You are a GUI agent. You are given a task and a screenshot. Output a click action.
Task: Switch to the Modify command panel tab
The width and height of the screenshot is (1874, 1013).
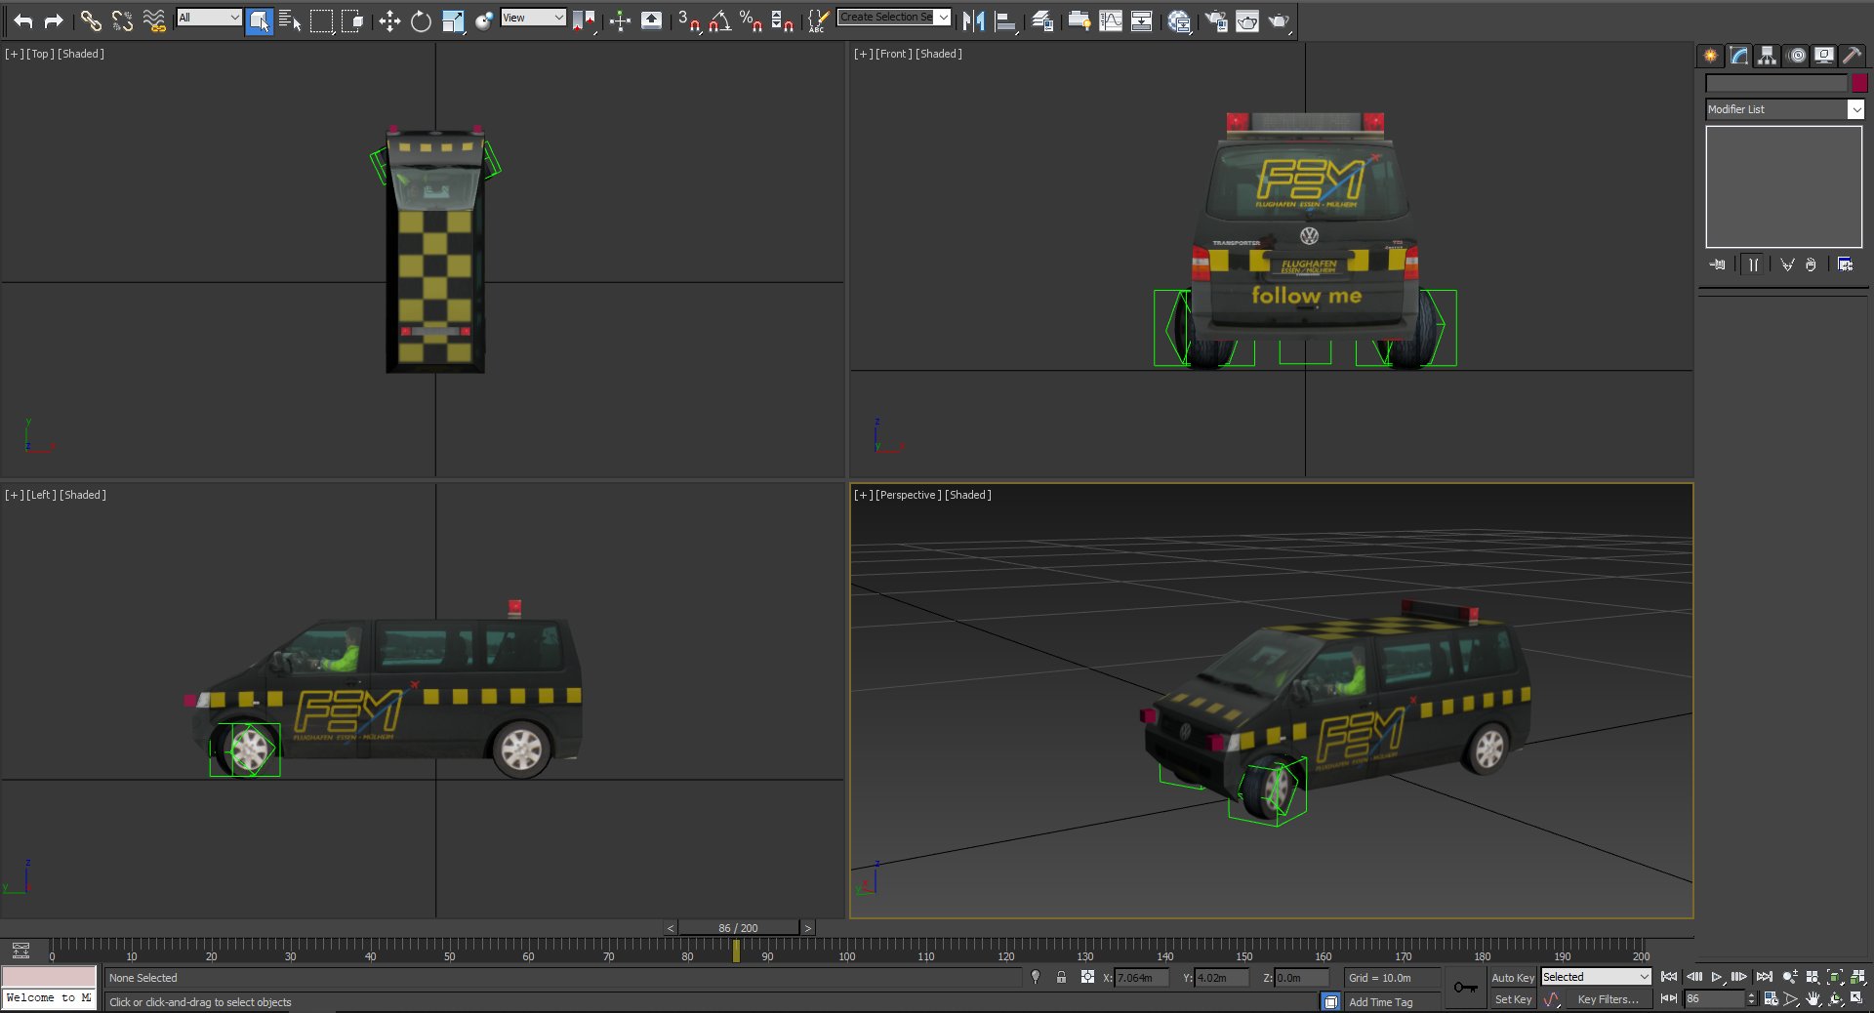tap(1738, 56)
